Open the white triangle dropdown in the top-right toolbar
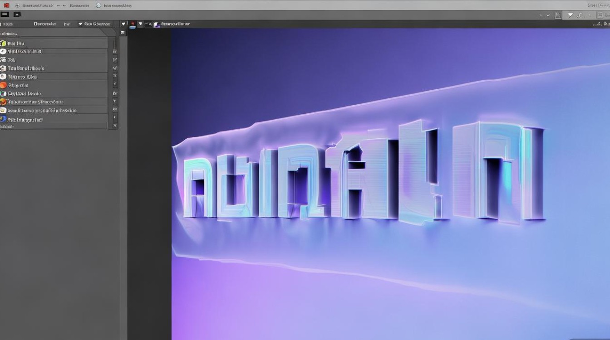Viewport: 610px width, 340px height. coord(571,15)
